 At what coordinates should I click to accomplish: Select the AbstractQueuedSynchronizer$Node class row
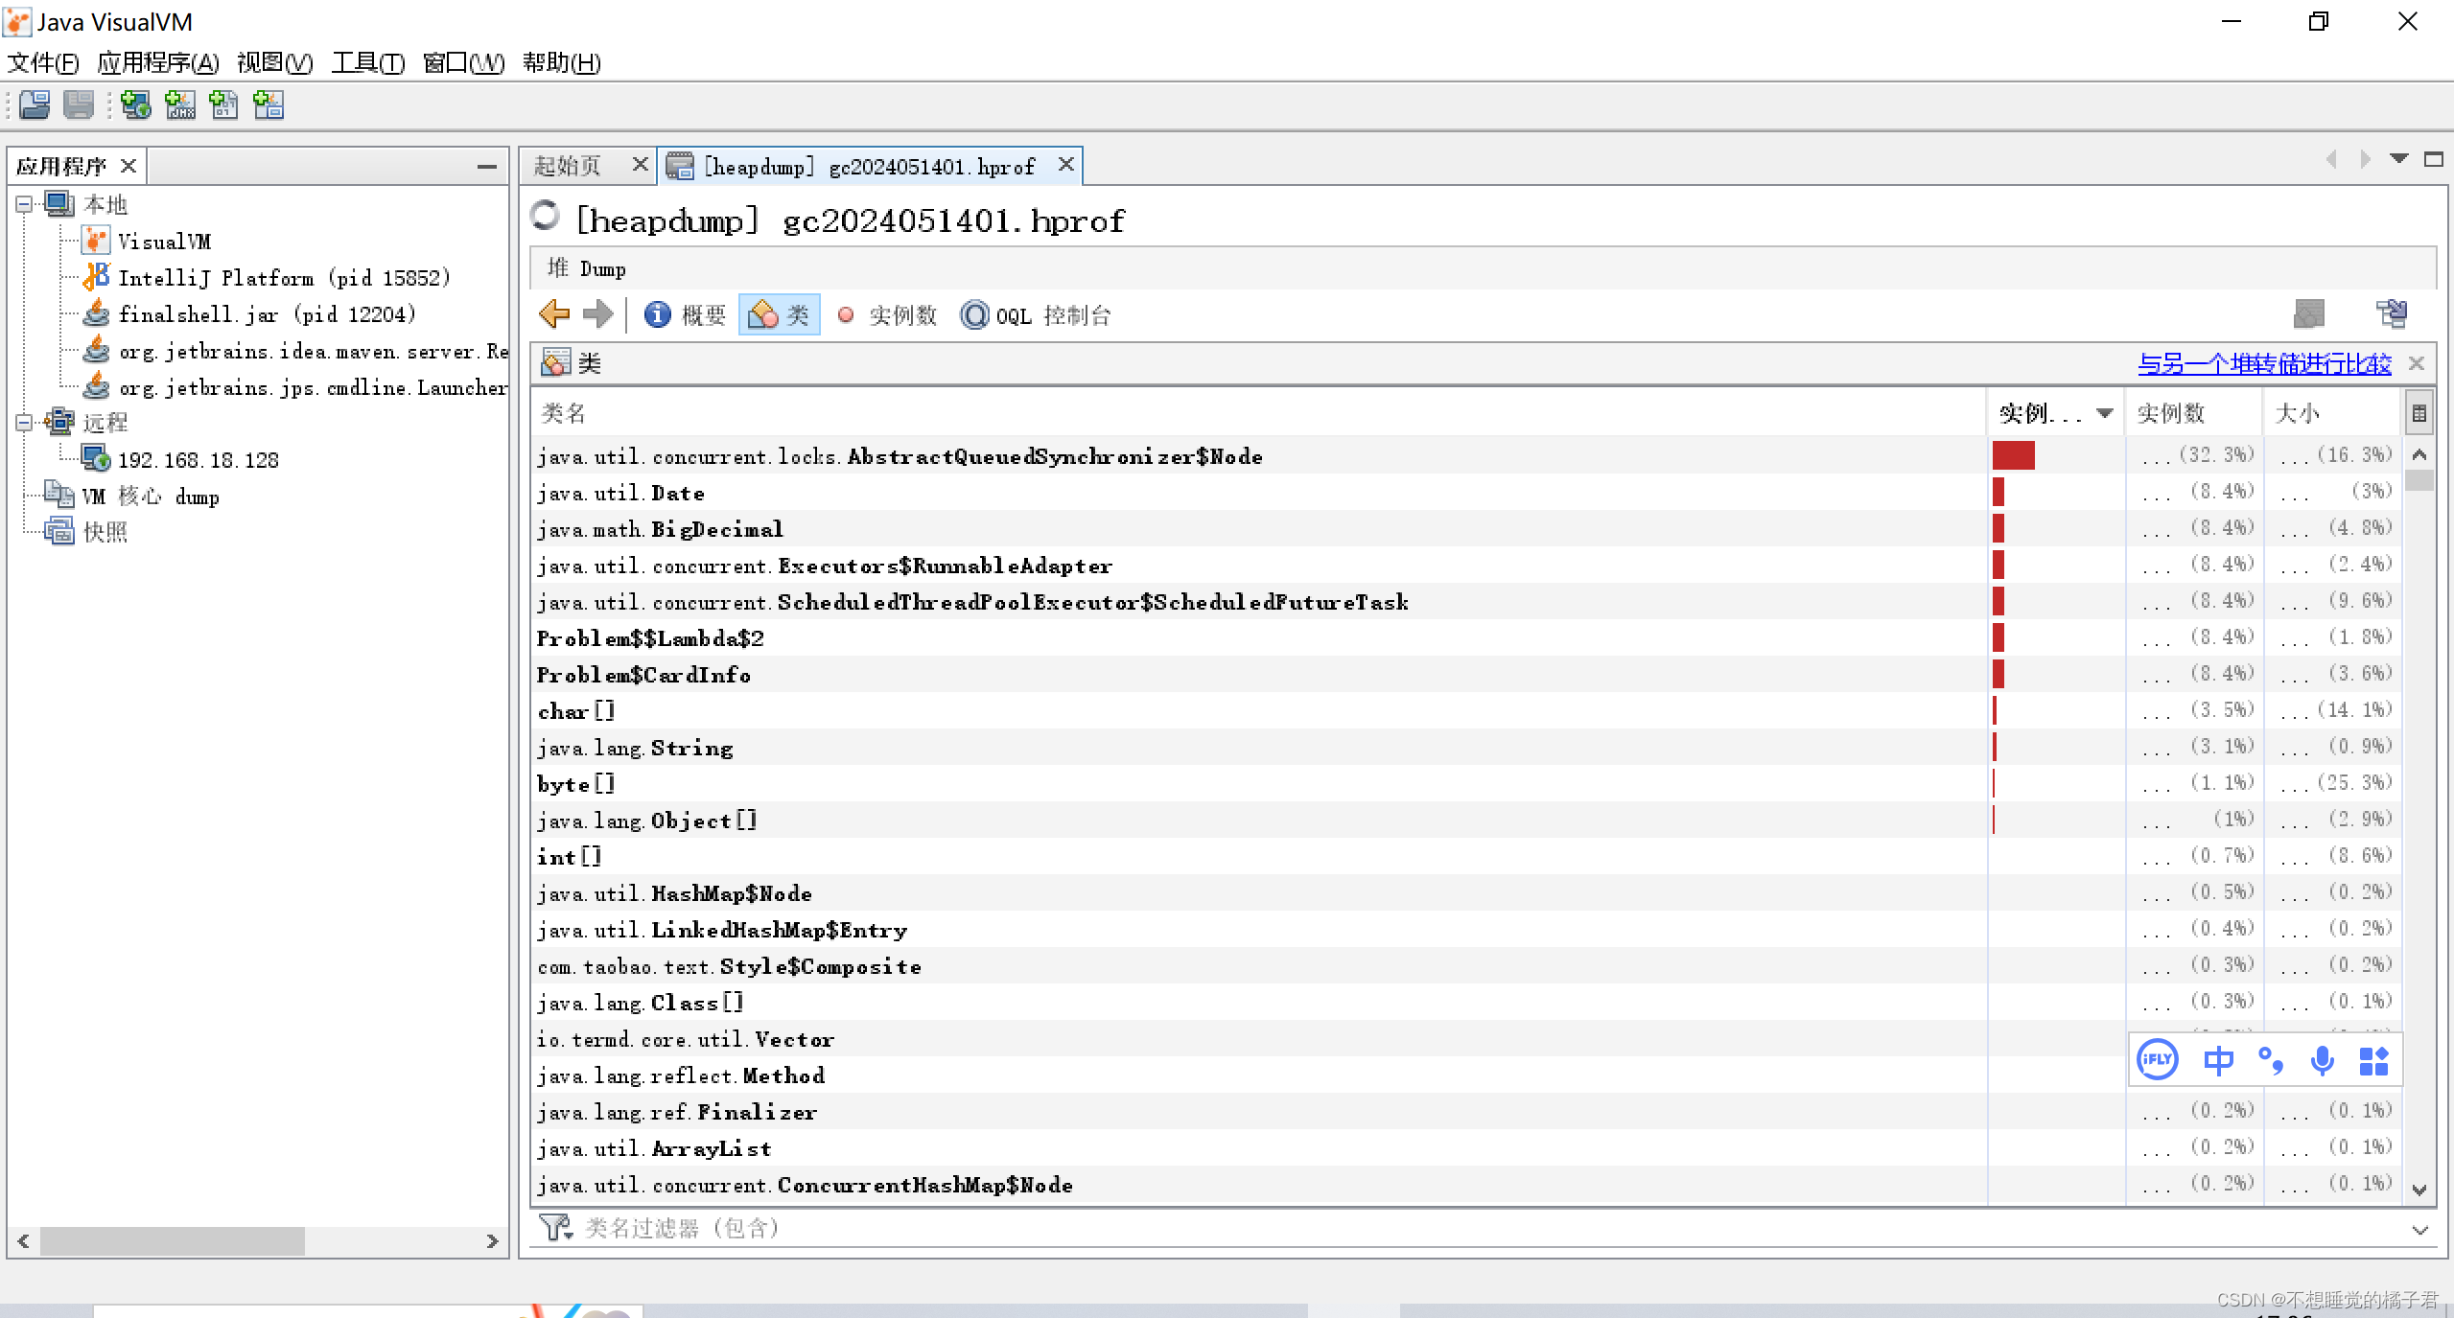point(1465,455)
